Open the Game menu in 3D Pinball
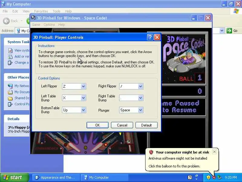 (x=36, y=25)
